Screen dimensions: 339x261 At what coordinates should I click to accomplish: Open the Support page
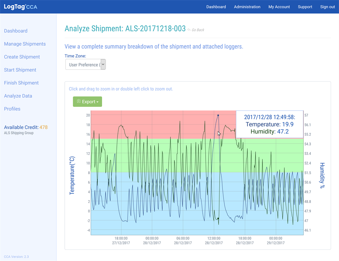(305, 7)
